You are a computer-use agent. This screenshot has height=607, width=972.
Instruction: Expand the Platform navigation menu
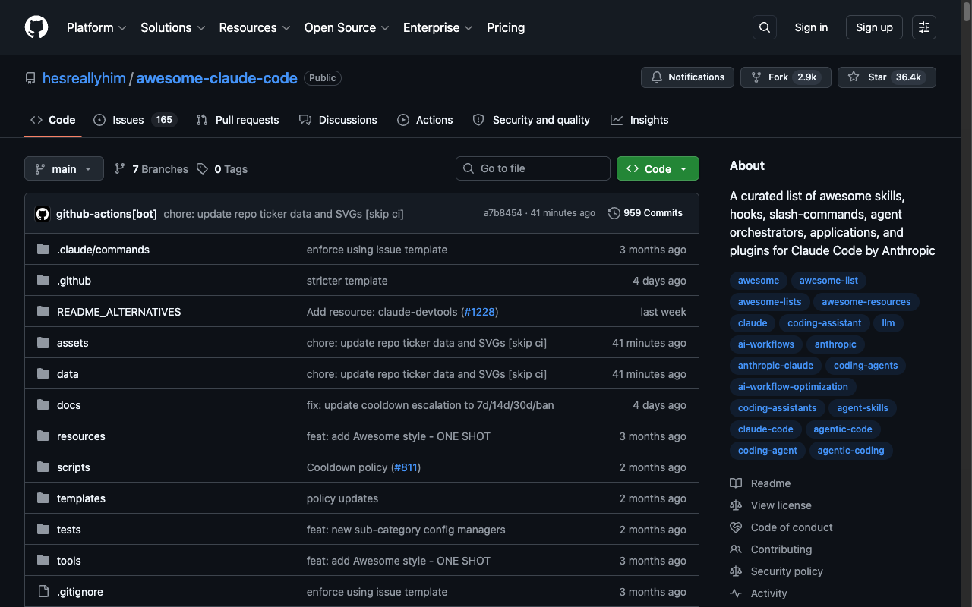(x=96, y=27)
